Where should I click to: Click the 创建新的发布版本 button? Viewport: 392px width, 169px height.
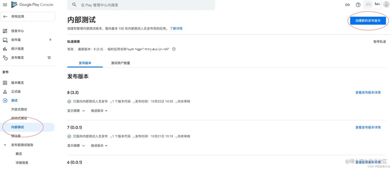[368, 21]
